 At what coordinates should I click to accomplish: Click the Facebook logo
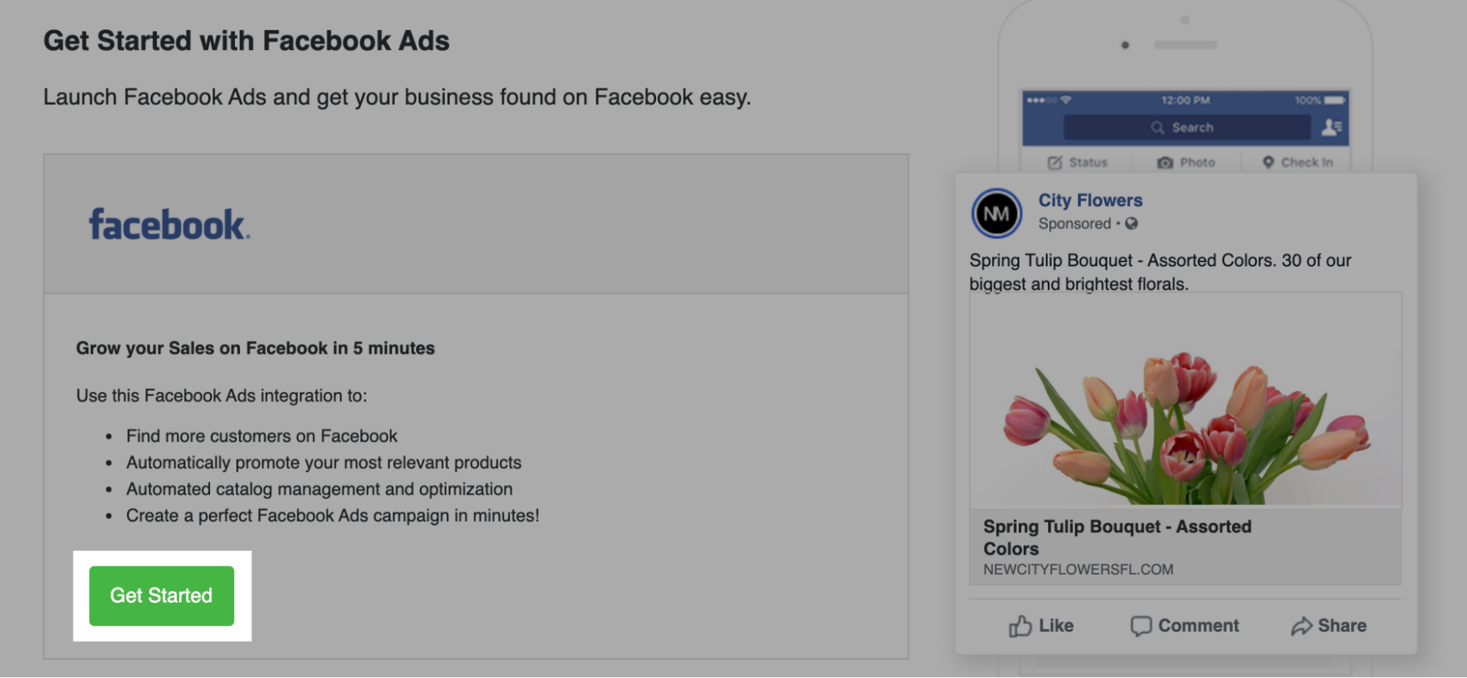170,222
